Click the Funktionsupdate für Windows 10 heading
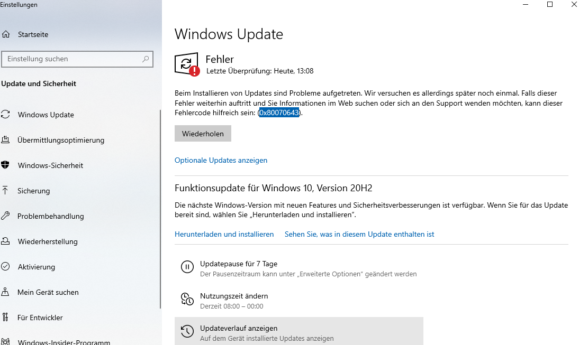This screenshot has height=345, width=579. [273, 188]
